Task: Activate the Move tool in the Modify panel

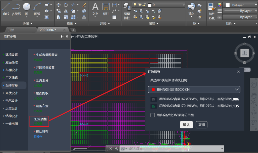Action: (59, 5)
